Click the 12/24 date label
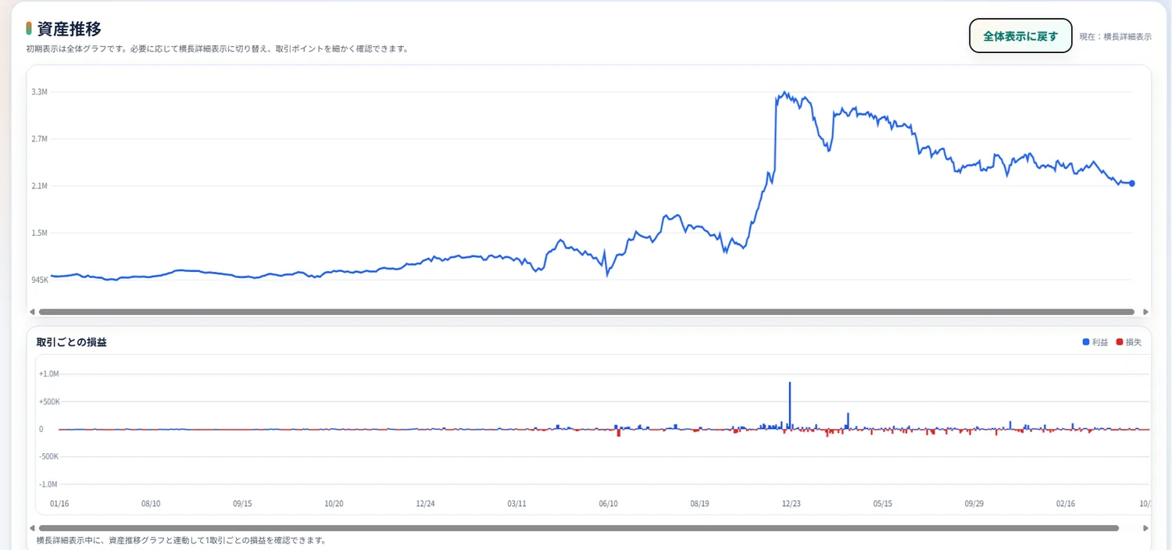 (425, 504)
